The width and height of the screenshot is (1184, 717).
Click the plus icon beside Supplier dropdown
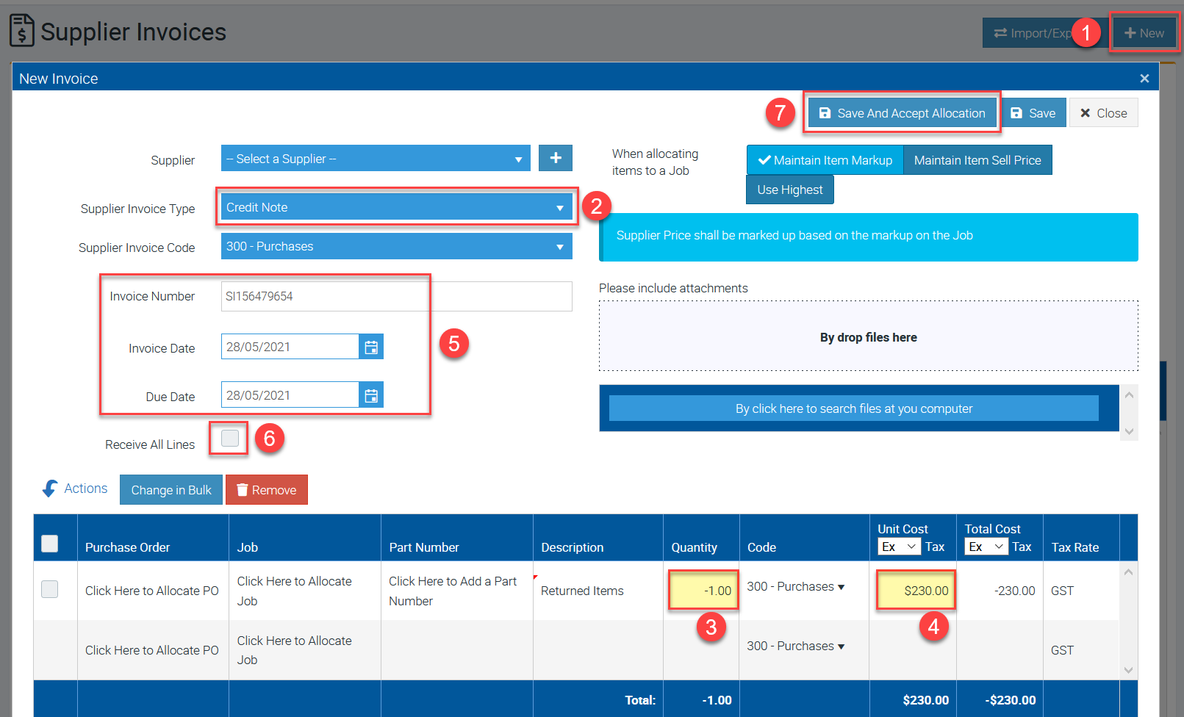(555, 158)
